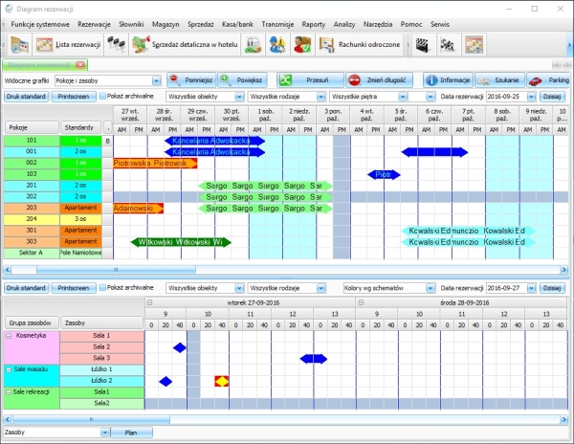Click the Pomniejsz zoom-out button
Viewport: 574px width, 444px height.
coord(188,81)
